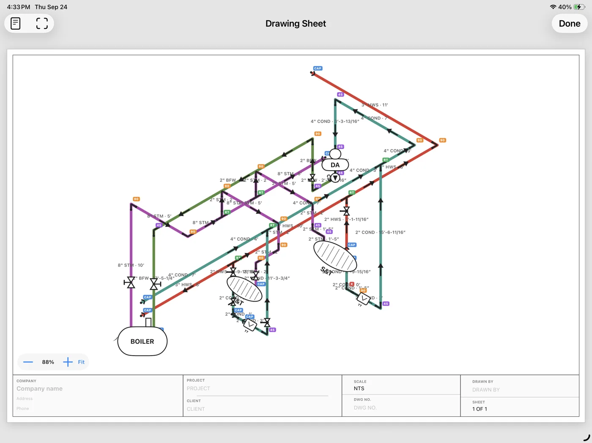Image resolution: width=592 pixels, height=443 pixels.
Task: Tap the 4:33 PM clock in status bar
Action: pyautogui.click(x=19, y=7)
